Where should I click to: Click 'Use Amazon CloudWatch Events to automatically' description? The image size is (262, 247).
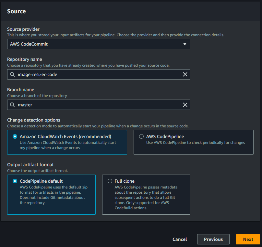pyautogui.click(x=68, y=145)
